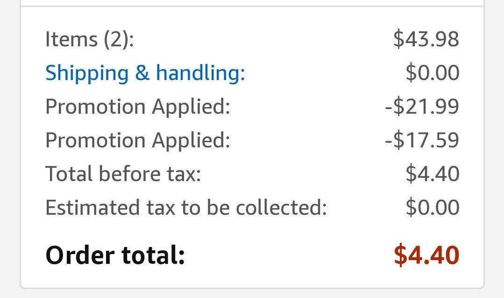Click the horizontal divider above Items row
Viewport: 504px width, 298px height.
(252, 7)
